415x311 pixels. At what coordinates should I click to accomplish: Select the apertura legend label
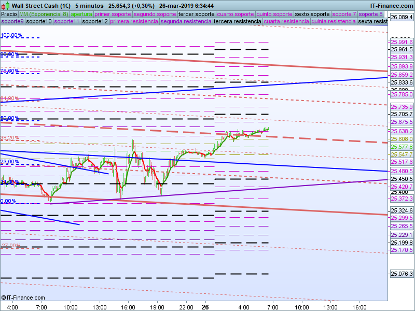[x=81, y=14]
